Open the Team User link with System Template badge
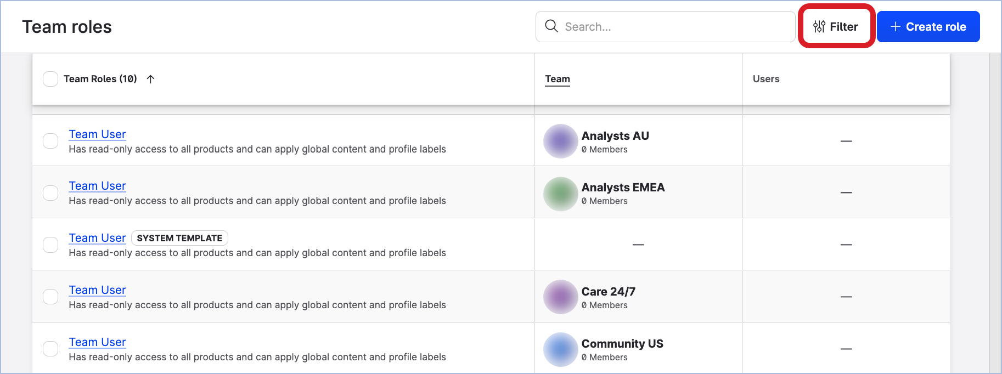Image resolution: width=1002 pixels, height=374 pixels. pyautogui.click(x=97, y=238)
